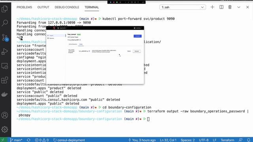This screenshot has height=142, width=253.
Task: Switch to the OUTPUT tab
Action: pos(43,7)
